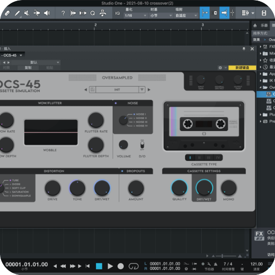
Task: Select the Bend tool
Action: [x=37, y=13]
